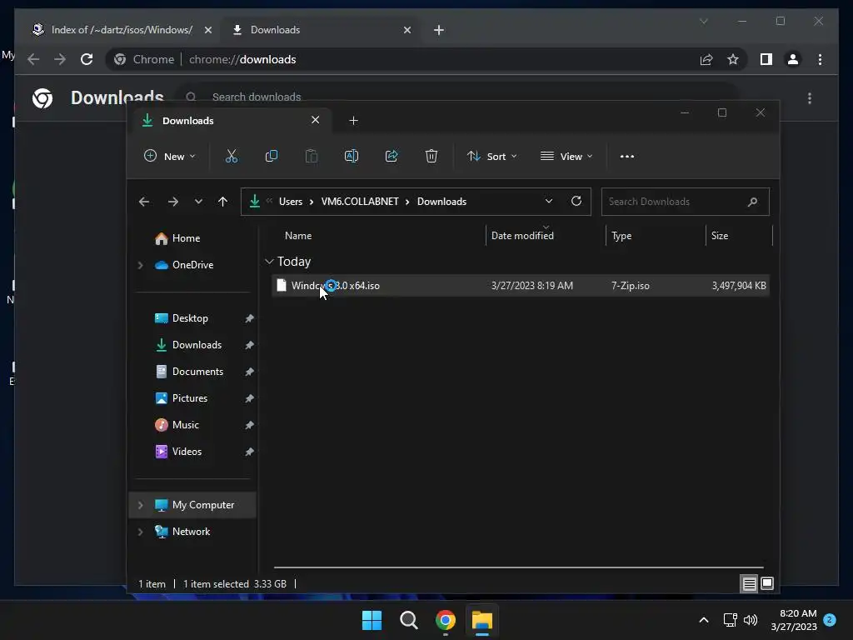Sort by Name column header
853x640 pixels.
pyautogui.click(x=298, y=236)
